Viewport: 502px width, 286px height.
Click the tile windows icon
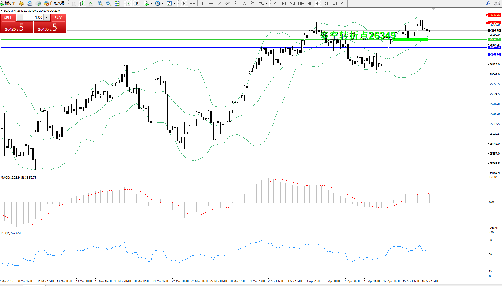117,3
